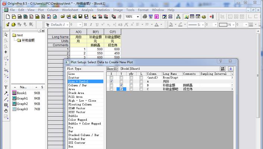Click the pink Send to PowerPoint icon
The image size is (263, 149).
coord(156,17)
